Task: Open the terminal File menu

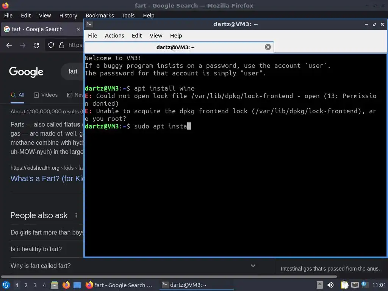Action: tap(92, 36)
